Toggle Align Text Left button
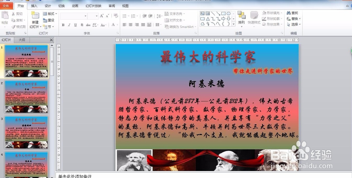The image size is (352, 178). tap(124, 25)
